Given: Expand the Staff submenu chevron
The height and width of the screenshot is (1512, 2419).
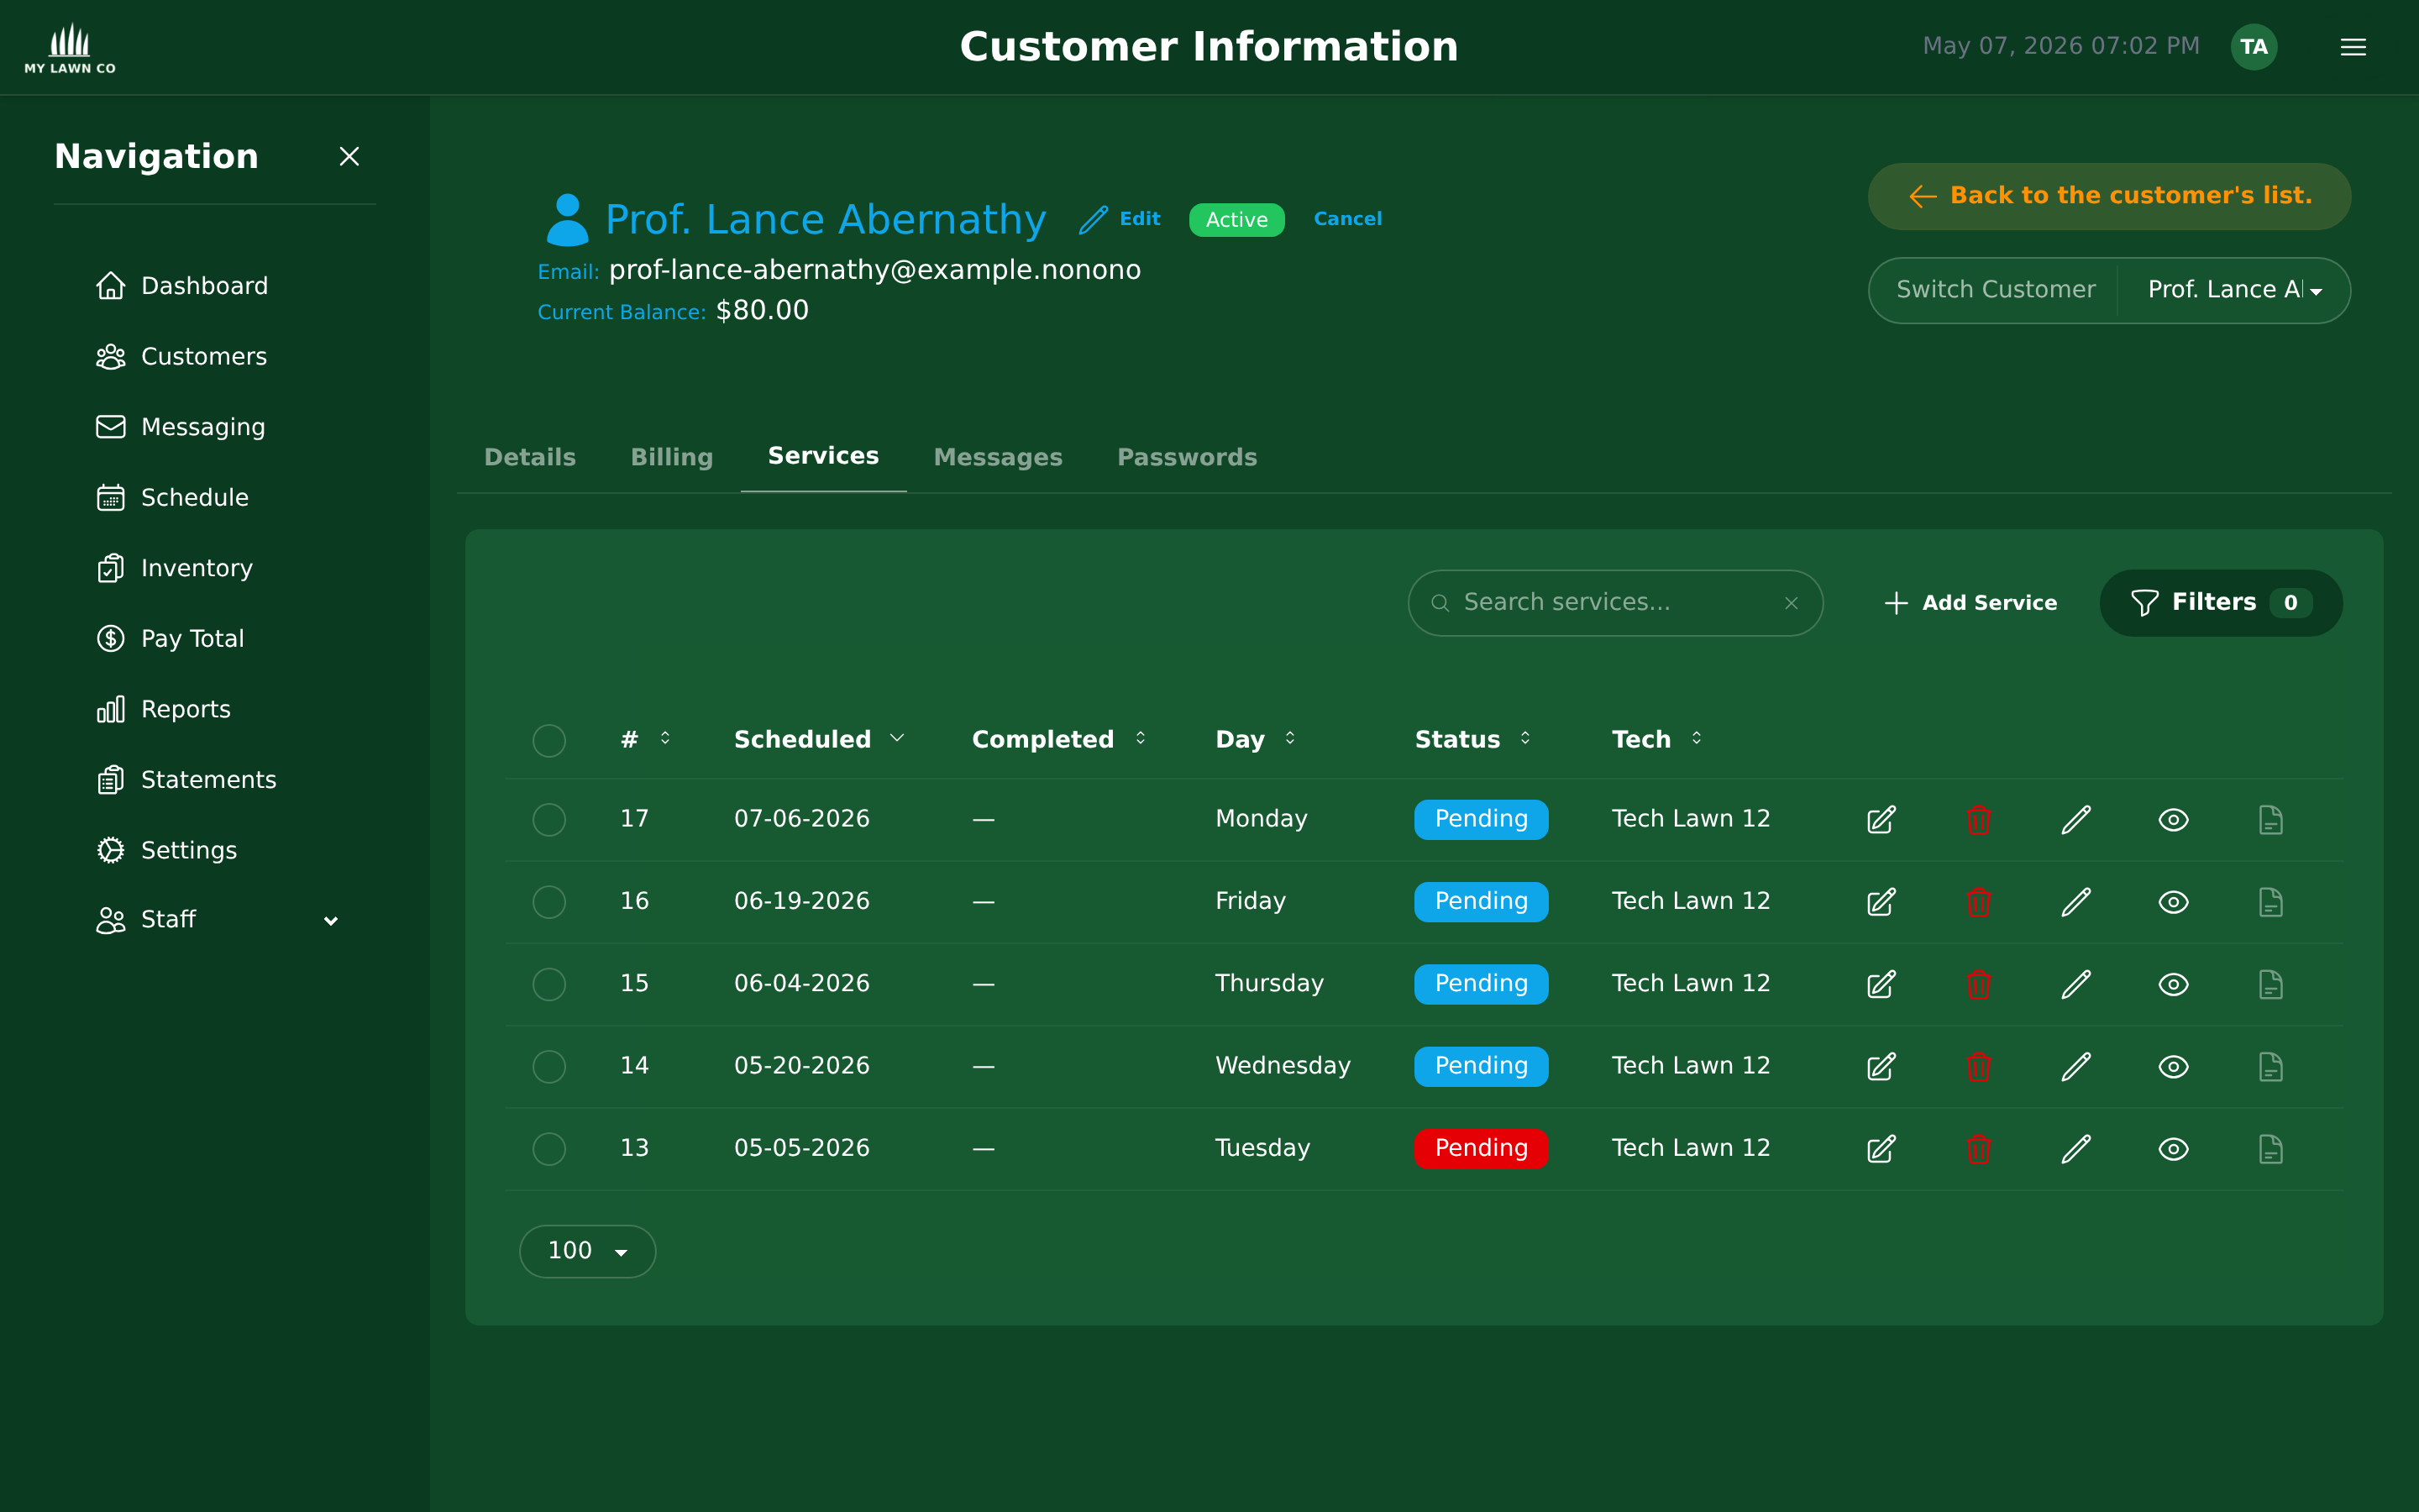Looking at the screenshot, I should tap(331, 921).
